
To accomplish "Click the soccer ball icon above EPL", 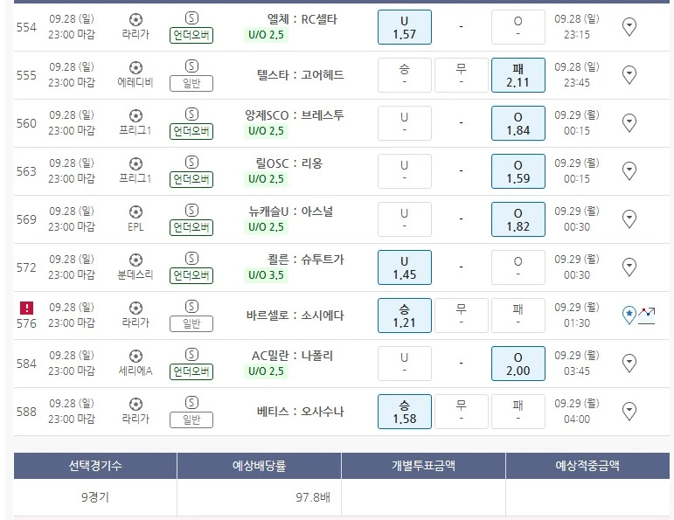I will 135,211.
